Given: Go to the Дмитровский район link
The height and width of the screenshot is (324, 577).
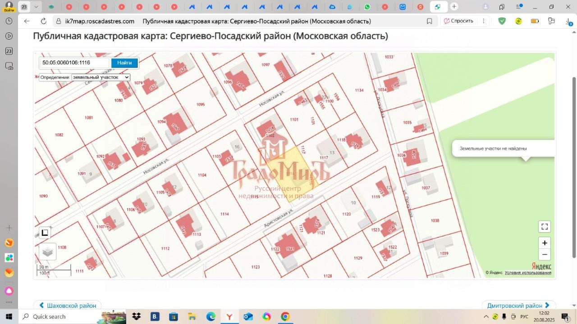Looking at the screenshot, I should [518, 306].
